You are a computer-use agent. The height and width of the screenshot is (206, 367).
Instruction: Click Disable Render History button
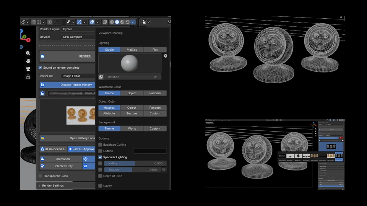pyautogui.click(x=67, y=85)
